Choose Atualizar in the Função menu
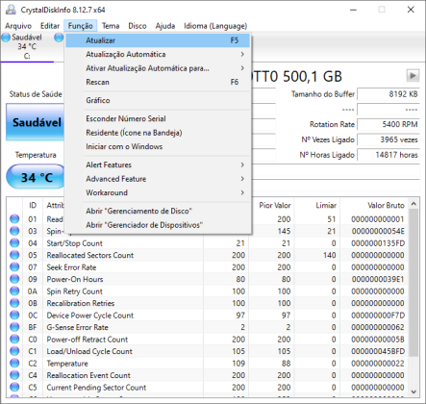 click(x=158, y=40)
